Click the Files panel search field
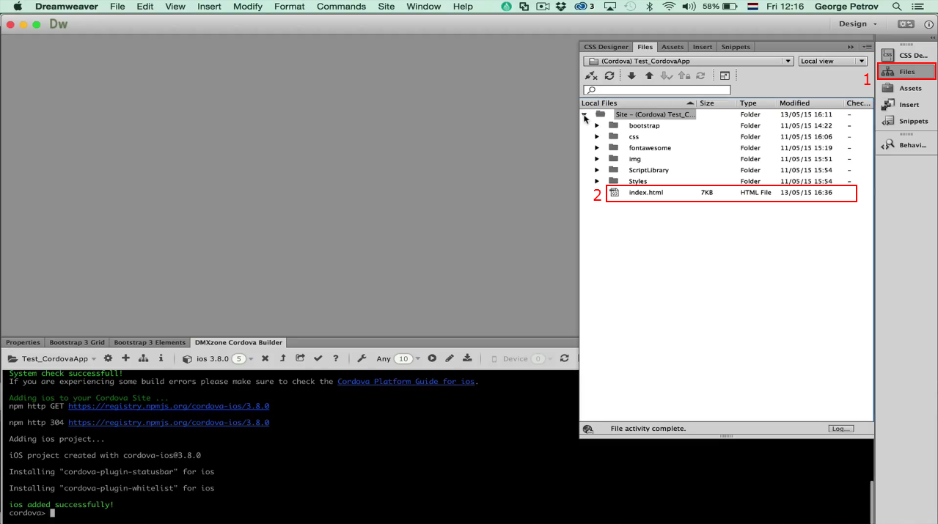Viewport: 938px width, 524px height. 657,90
